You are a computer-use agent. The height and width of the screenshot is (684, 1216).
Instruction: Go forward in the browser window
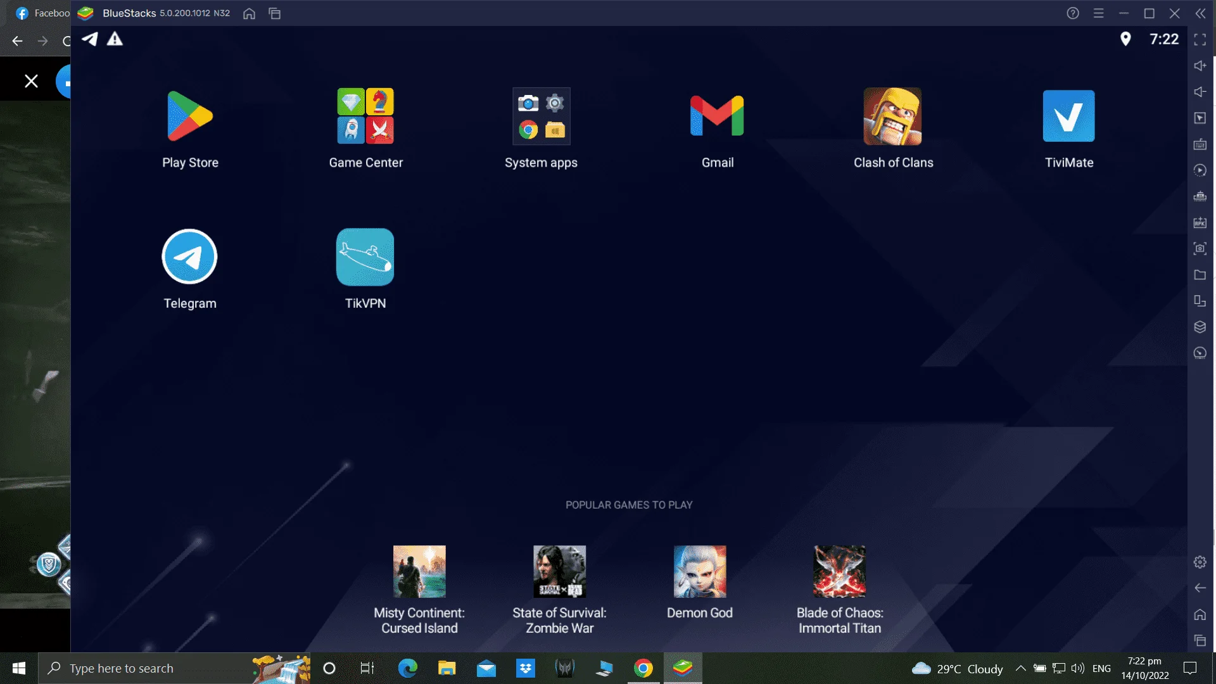pyautogui.click(x=42, y=41)
